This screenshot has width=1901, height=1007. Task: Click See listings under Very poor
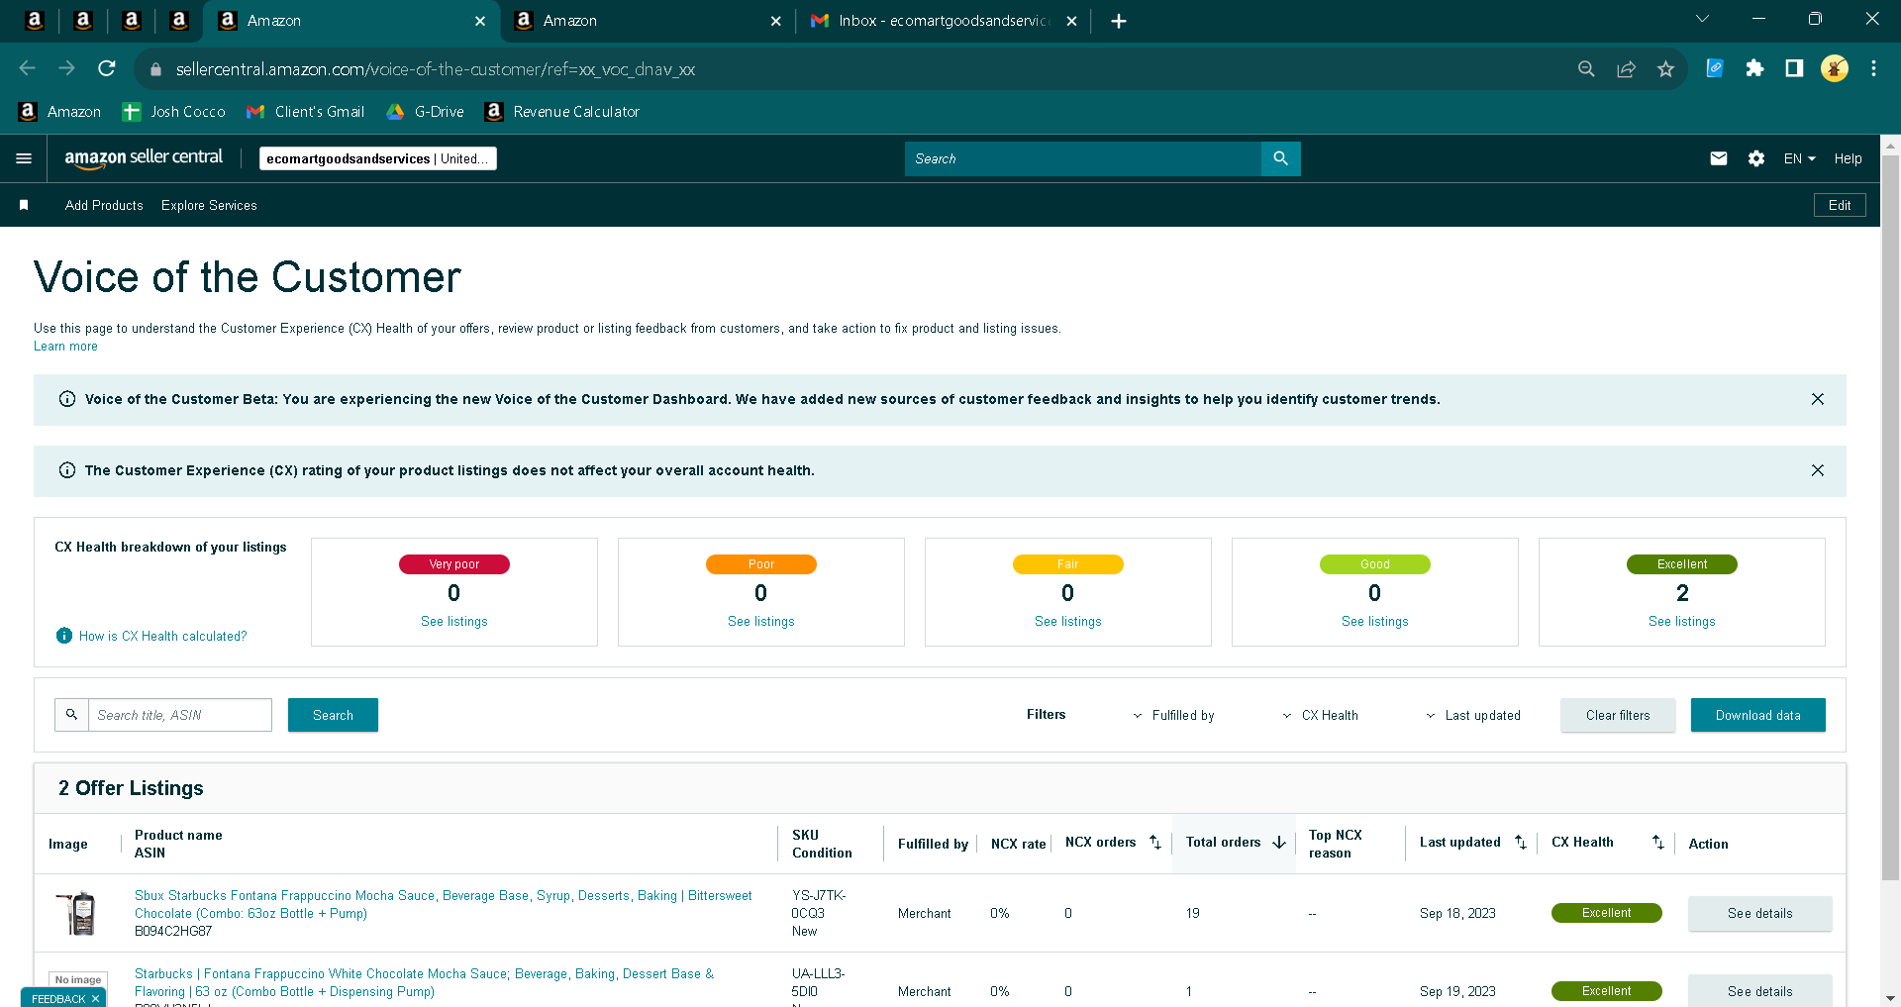click(454, 621)
